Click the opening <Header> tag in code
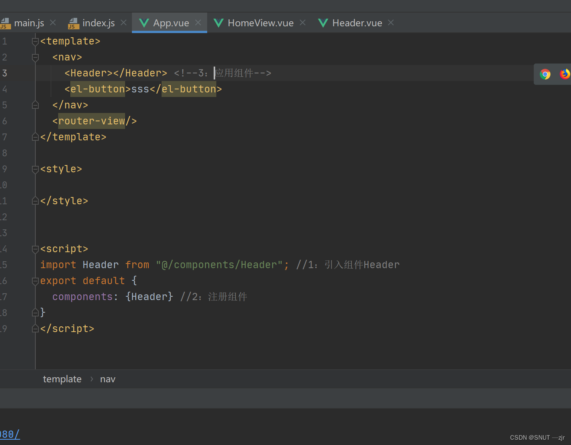 [x=89, y=73]
